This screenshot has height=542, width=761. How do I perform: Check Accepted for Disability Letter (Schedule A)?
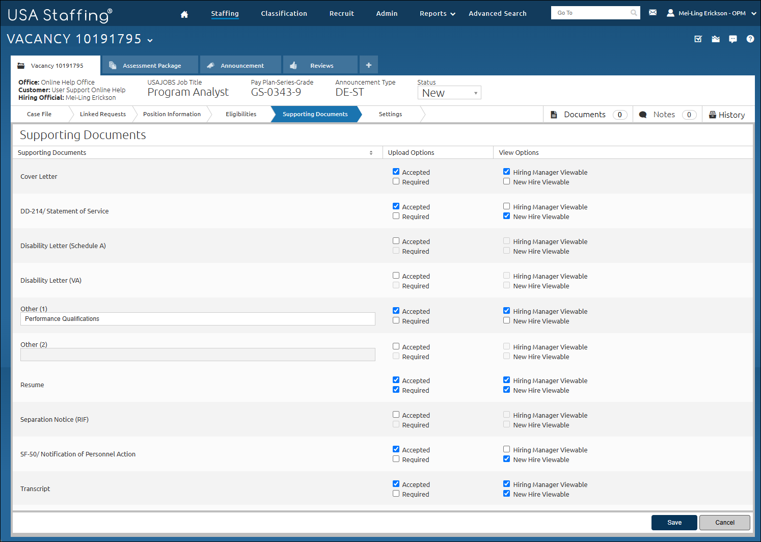tap(396, 241)
